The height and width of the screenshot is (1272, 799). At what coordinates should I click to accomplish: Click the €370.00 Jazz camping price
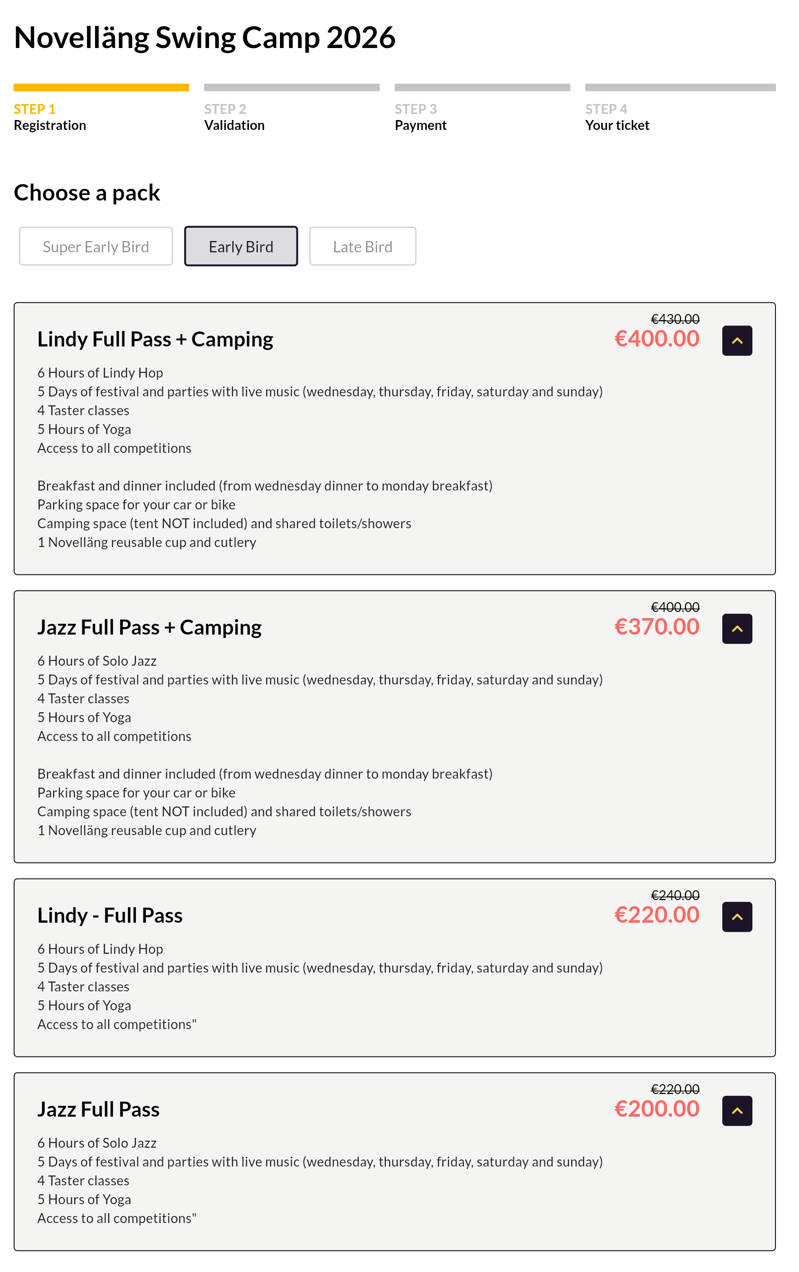point(656,627)
